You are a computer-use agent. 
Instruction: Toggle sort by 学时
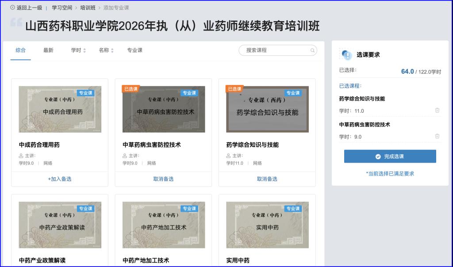pos(78,50)
